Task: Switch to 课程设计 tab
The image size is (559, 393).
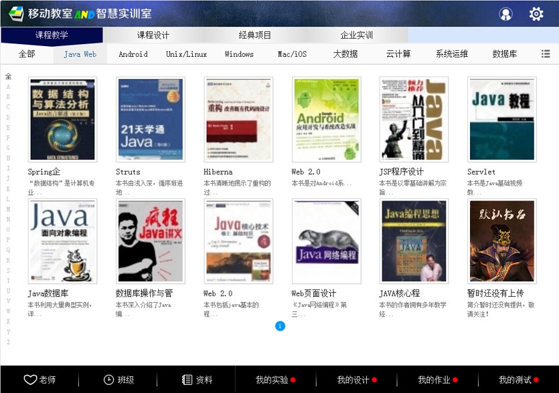Action: (x=153, y=35)
